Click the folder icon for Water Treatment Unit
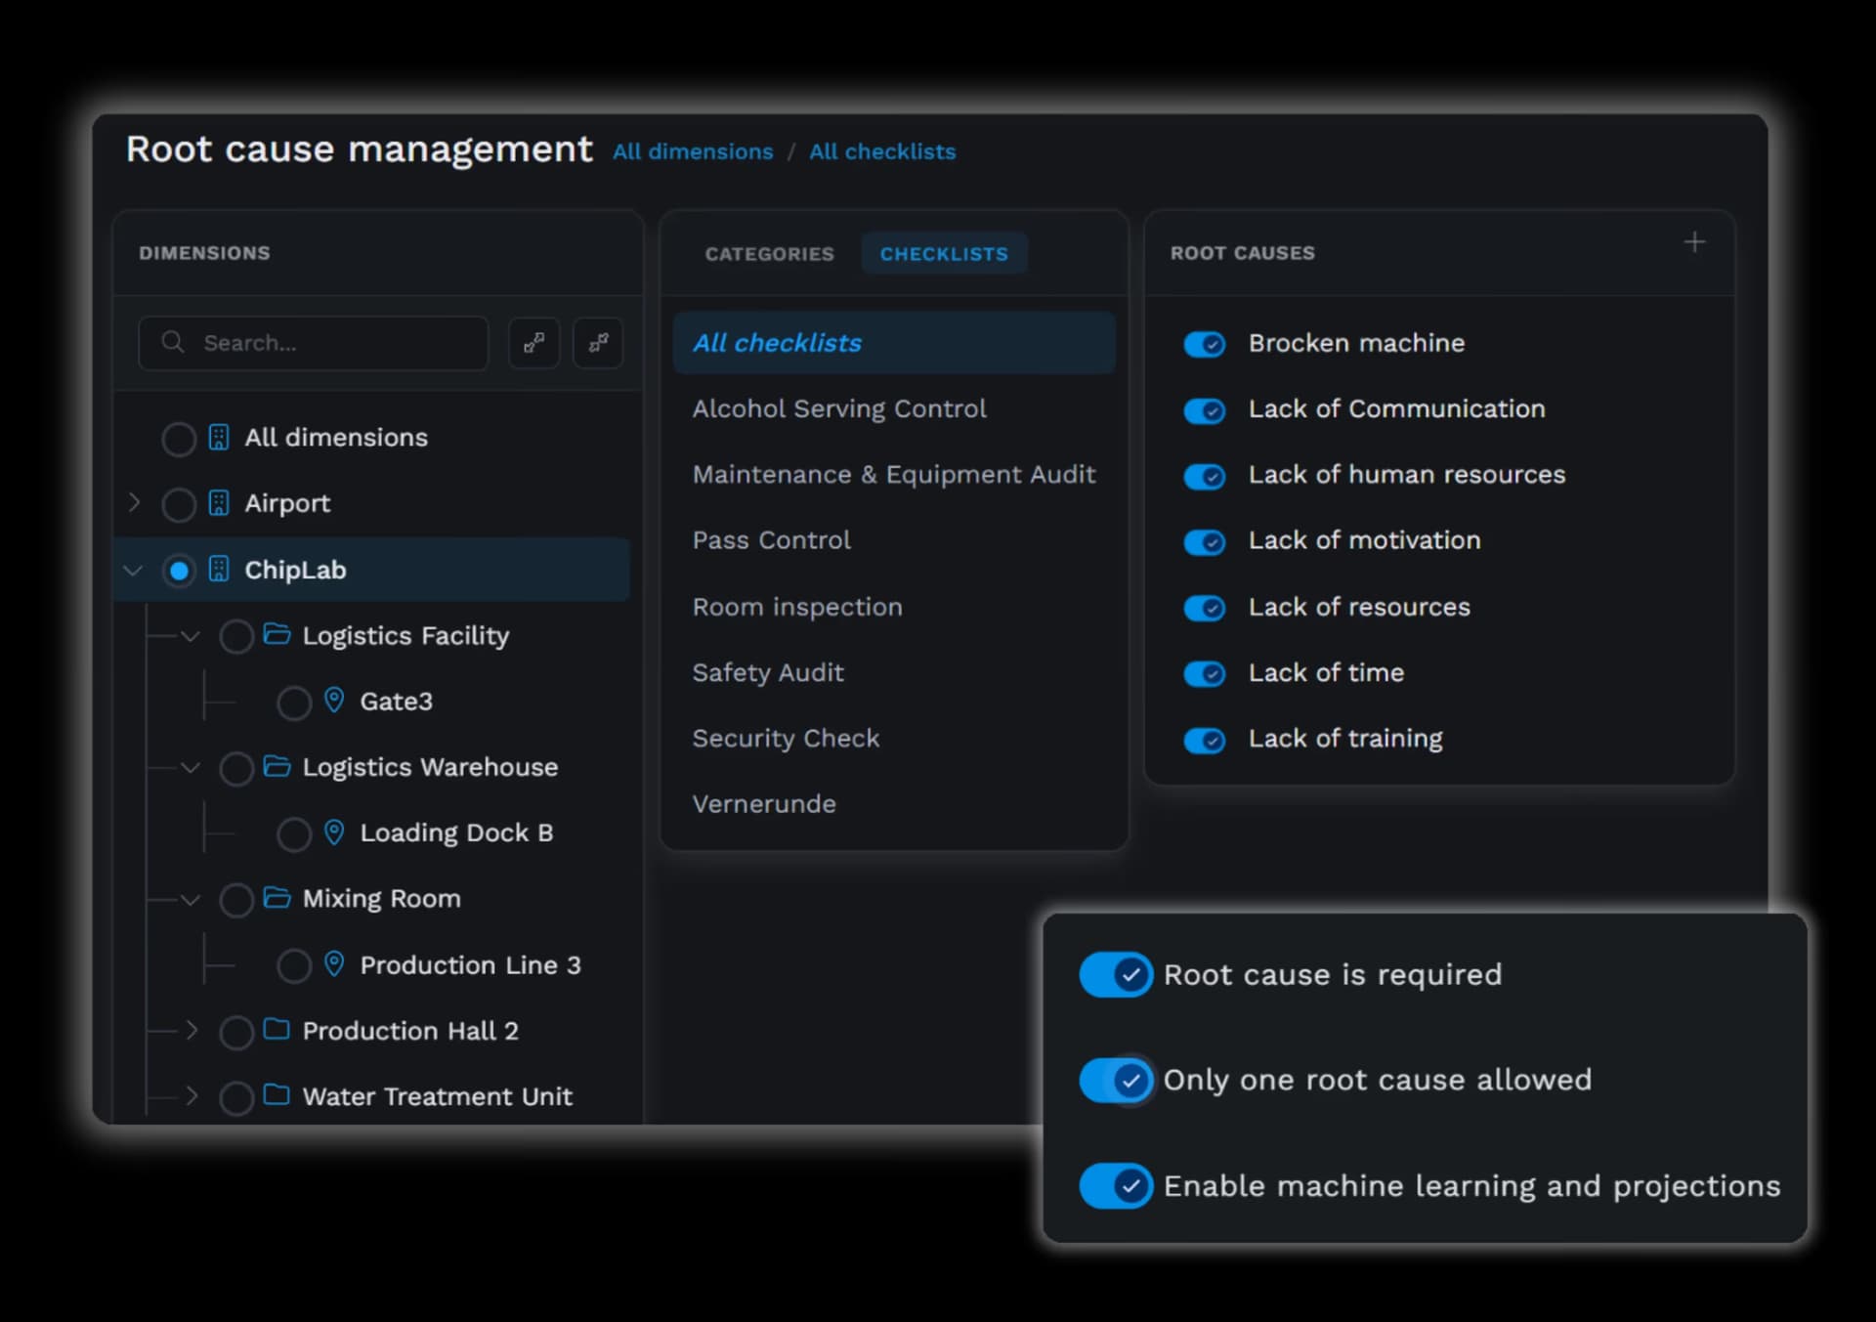 (x=277, y=1094)
